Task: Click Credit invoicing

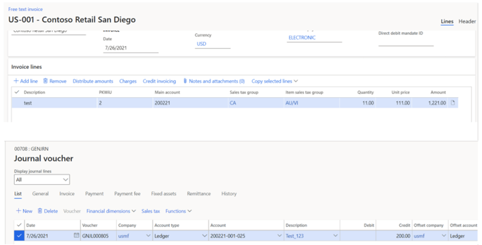Action: click(159, 81)
